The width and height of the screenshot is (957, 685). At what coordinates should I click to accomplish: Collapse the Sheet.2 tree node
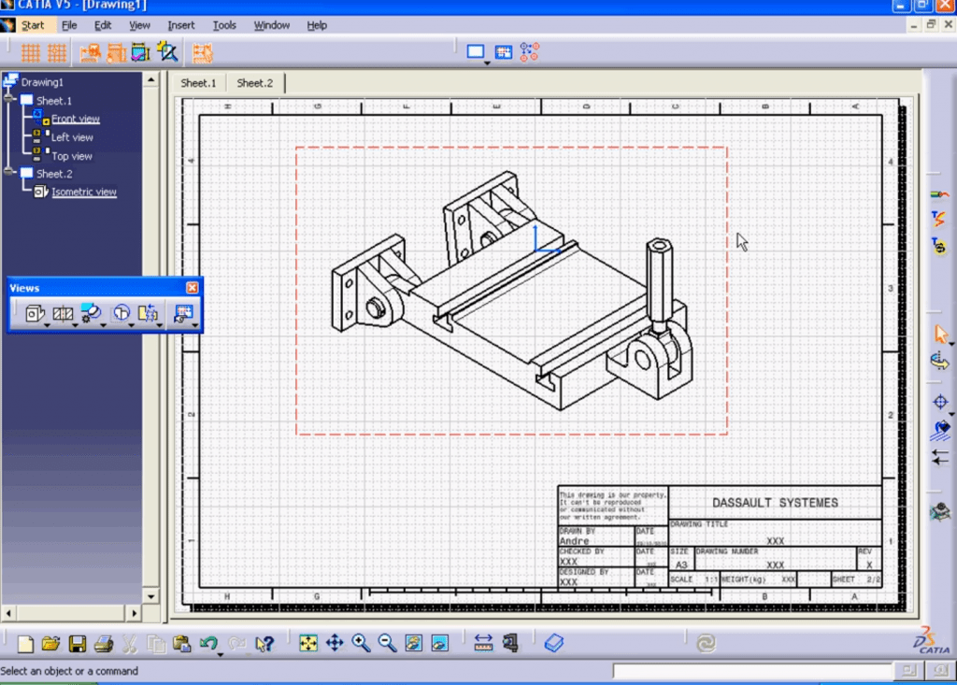[x=8, y=172]
